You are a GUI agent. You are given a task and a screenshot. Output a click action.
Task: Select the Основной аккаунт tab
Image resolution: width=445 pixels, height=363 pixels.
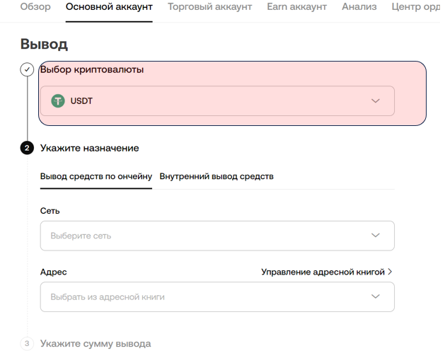pyautogui.click(x=109, y=7)
